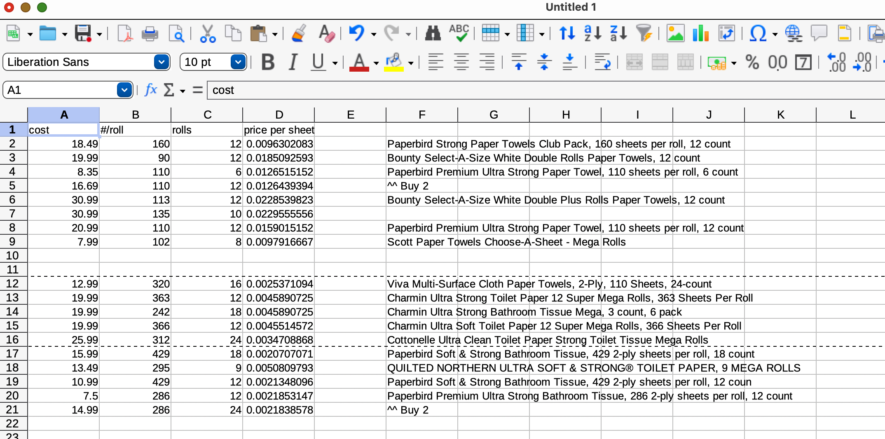
Task: Insert hyperlink globe icon
Action: tap(794, 33)
